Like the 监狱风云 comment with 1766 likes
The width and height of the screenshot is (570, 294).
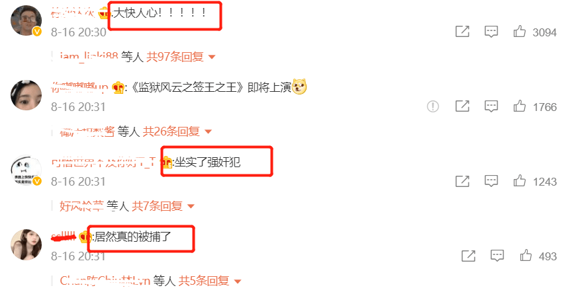click(x=520, y=106)
